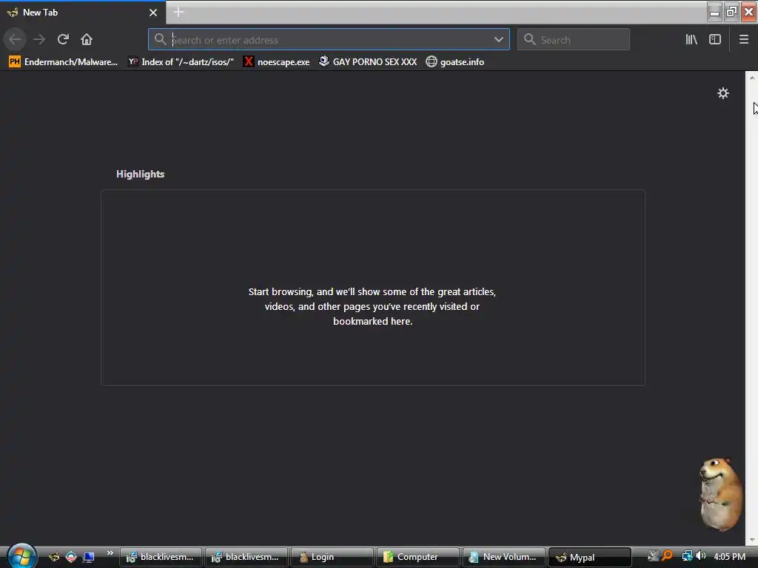
Task: Focus the address bar field
Action: click(x=329, y=40)
